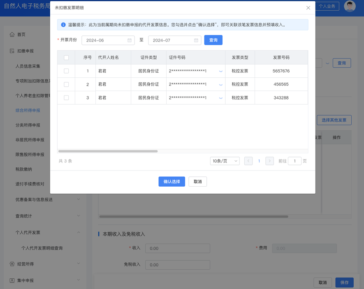Click the home icon beside 首页
Screen dimensions: 364x289
coord(12,35)
